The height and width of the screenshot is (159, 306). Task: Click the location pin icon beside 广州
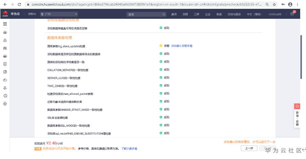pyautogui.click(x=42, y=14)
